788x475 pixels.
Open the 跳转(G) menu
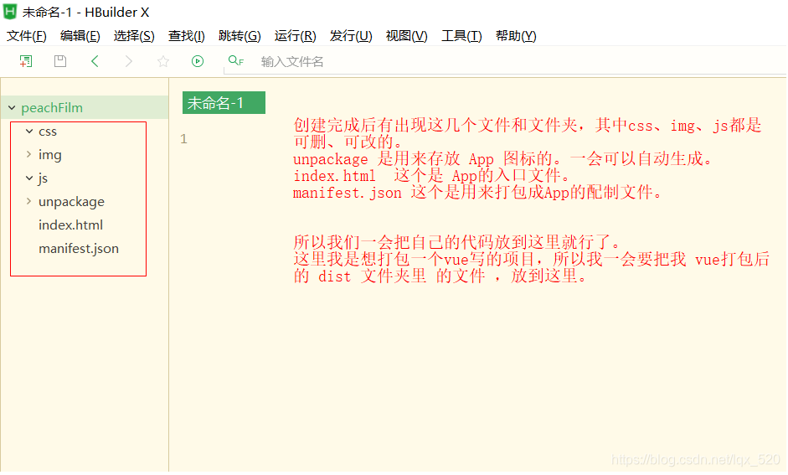click(x=239, y=36)
